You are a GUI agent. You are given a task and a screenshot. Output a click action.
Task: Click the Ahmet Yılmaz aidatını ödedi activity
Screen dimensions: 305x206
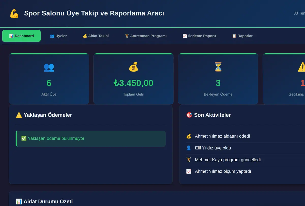222,136
